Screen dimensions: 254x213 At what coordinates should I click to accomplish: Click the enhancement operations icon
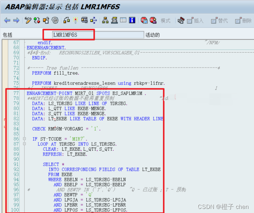(x=181, y=21)
